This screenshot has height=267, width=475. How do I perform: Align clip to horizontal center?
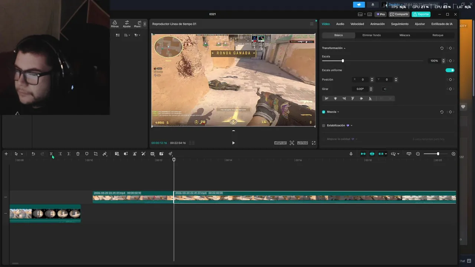click(335, 99)
